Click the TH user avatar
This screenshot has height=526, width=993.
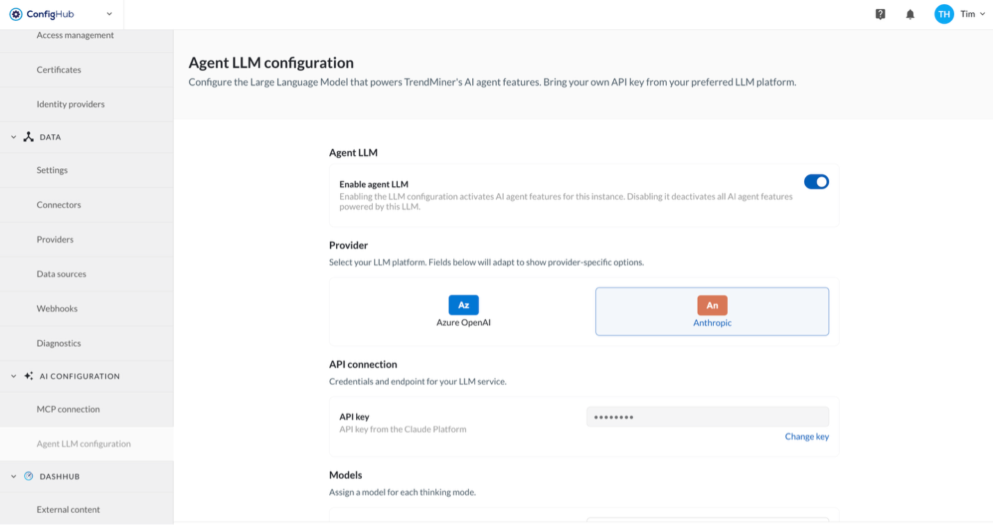[944, 14]
